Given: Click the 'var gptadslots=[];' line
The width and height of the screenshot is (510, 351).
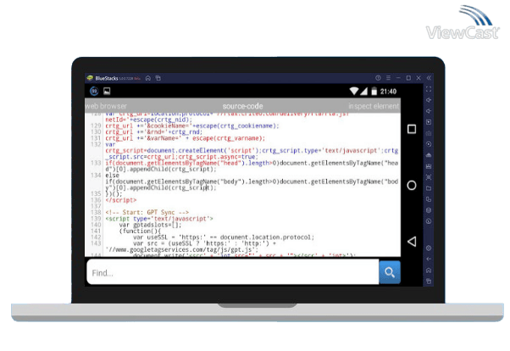Looking at the screenshot, I should 150,225.
